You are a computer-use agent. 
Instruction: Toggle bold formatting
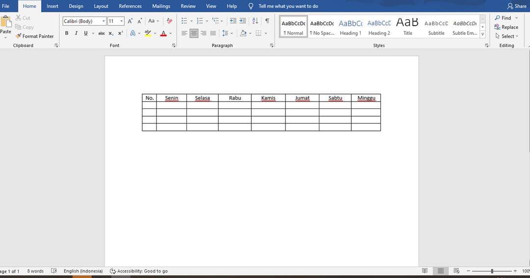[x=67, y=33]
